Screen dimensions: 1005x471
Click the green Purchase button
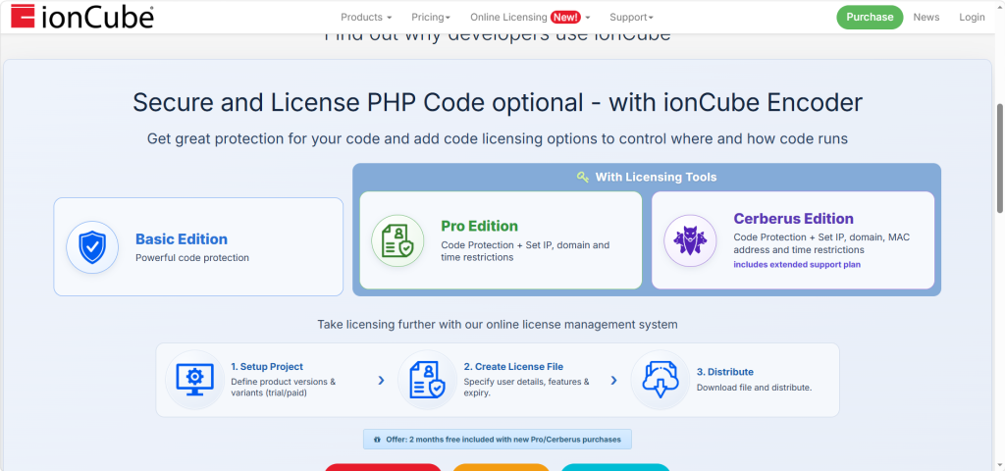870,18
